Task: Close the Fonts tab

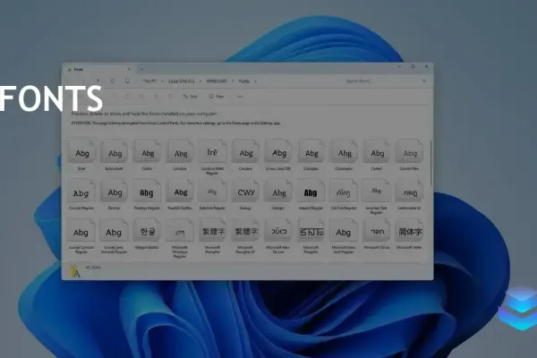Action: [129, 69]
